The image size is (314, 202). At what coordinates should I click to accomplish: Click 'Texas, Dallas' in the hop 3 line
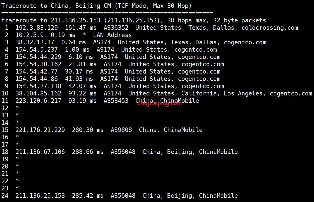pyautogui.click(x=194, y=42)
